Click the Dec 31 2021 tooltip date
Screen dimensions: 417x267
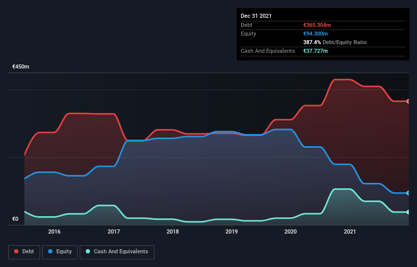click(256, 16)
